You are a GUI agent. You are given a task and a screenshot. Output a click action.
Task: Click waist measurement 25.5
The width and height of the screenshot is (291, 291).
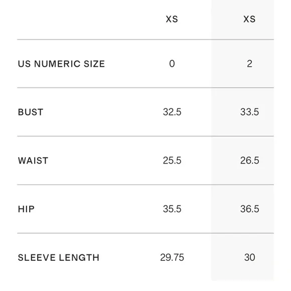click(x=172, y=161)
